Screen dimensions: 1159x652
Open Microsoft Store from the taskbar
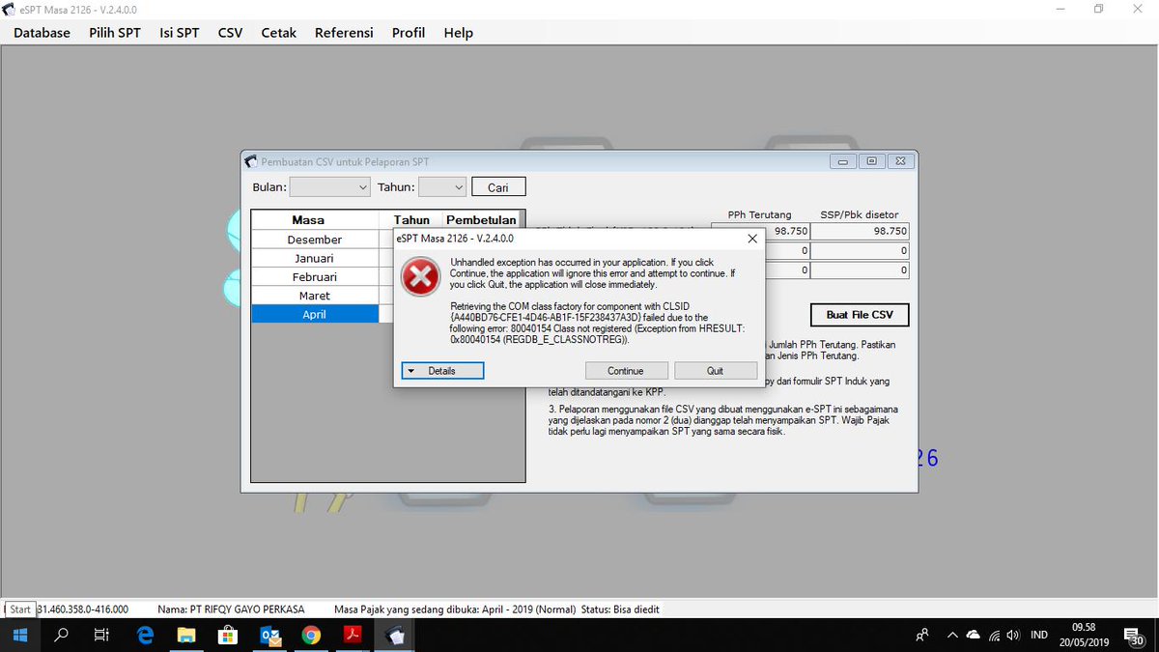click(229, 636)
